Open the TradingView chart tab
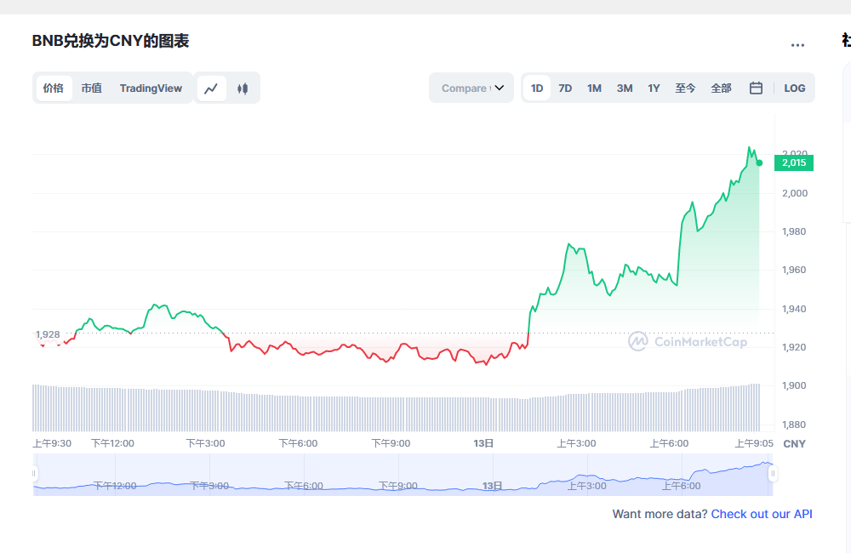851x553 pixels. (151, 88)
